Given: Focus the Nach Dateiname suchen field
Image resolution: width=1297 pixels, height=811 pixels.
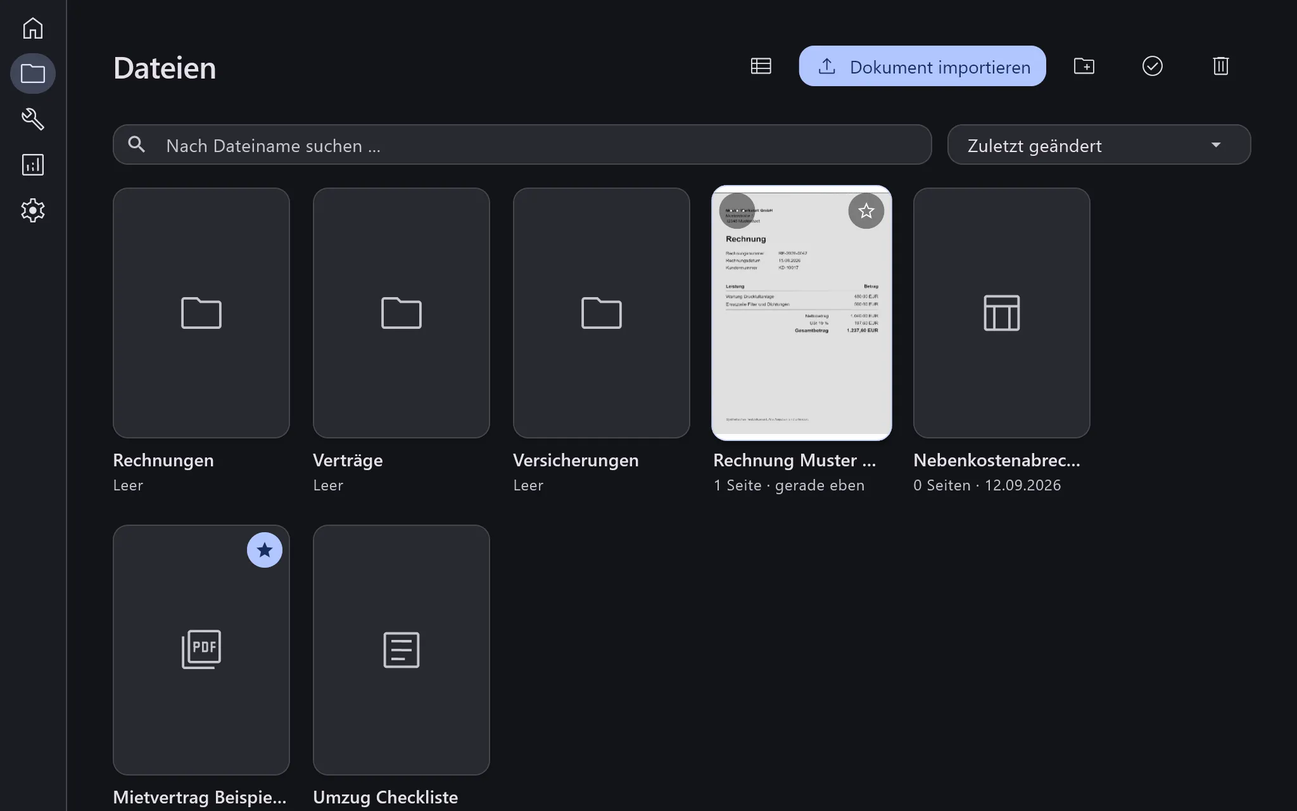Looking at the screenshot, I should [x=522, y=145].
